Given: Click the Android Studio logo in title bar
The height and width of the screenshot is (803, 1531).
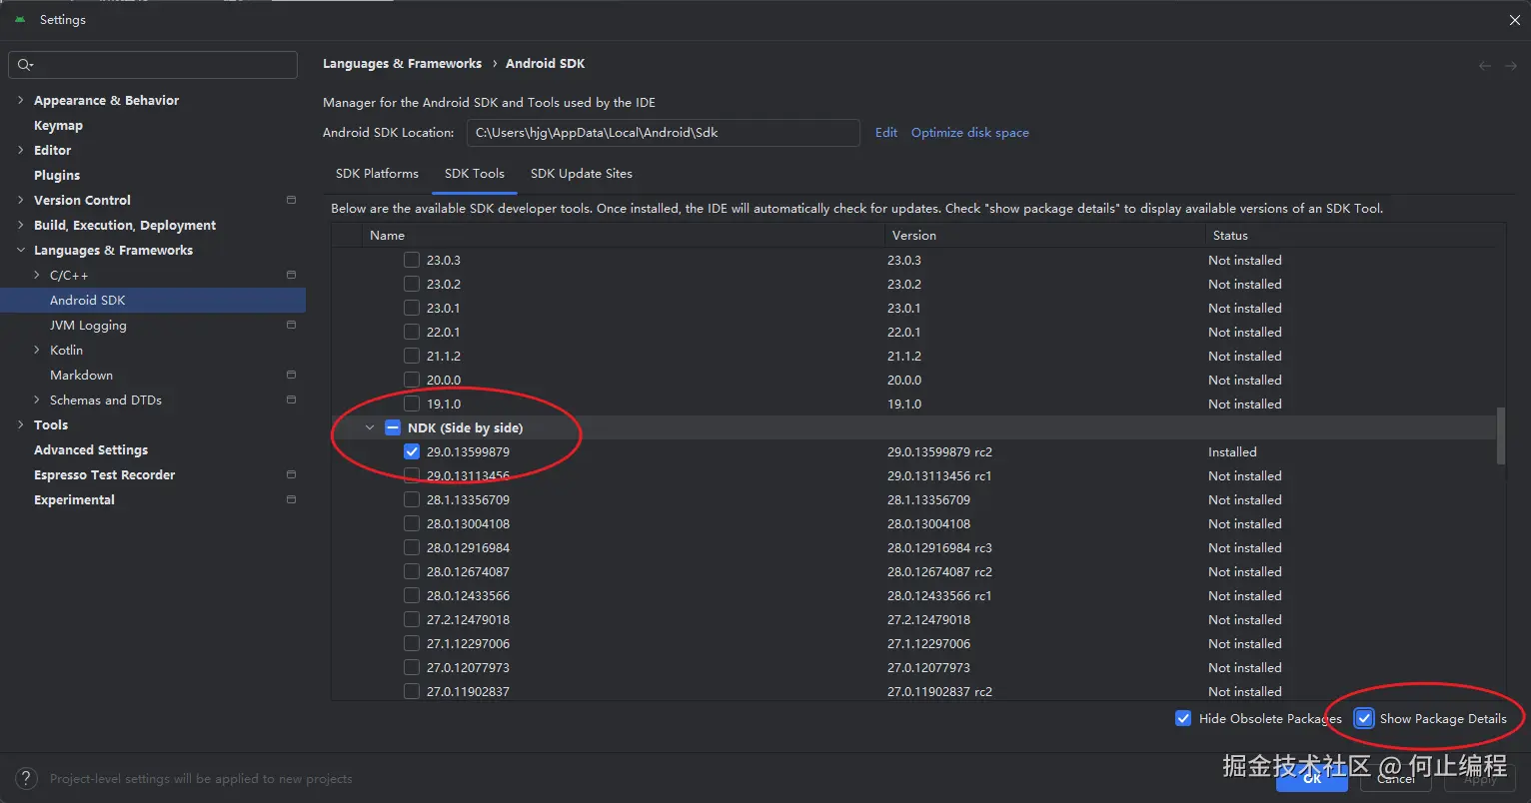Looking at the screenshot, I should pos(20,19).
